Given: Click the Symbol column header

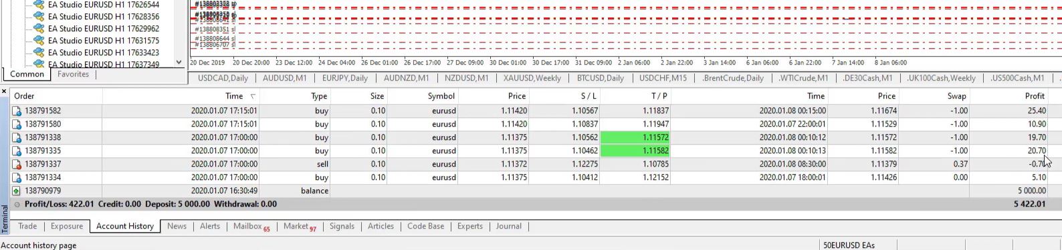Looking at the screenshot, I should (425, 97).
